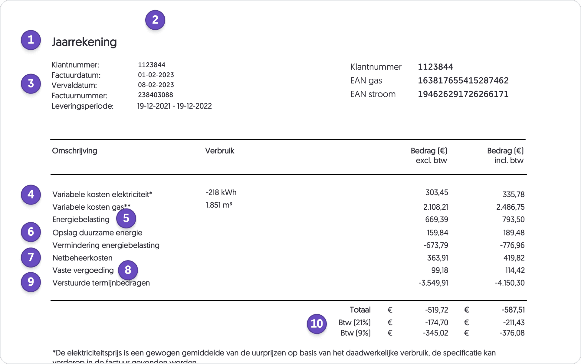Select the Totaal row amount -519,72
The width and height of the screenshot is (581, 364).
[x=437, y=310]
